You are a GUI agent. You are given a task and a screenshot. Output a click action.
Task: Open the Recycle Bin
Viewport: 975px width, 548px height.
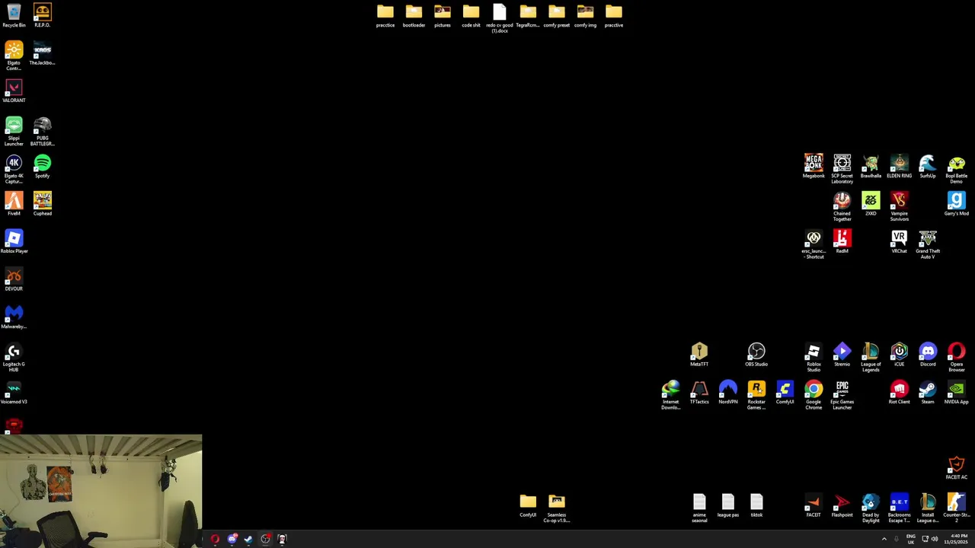(14, 15)
